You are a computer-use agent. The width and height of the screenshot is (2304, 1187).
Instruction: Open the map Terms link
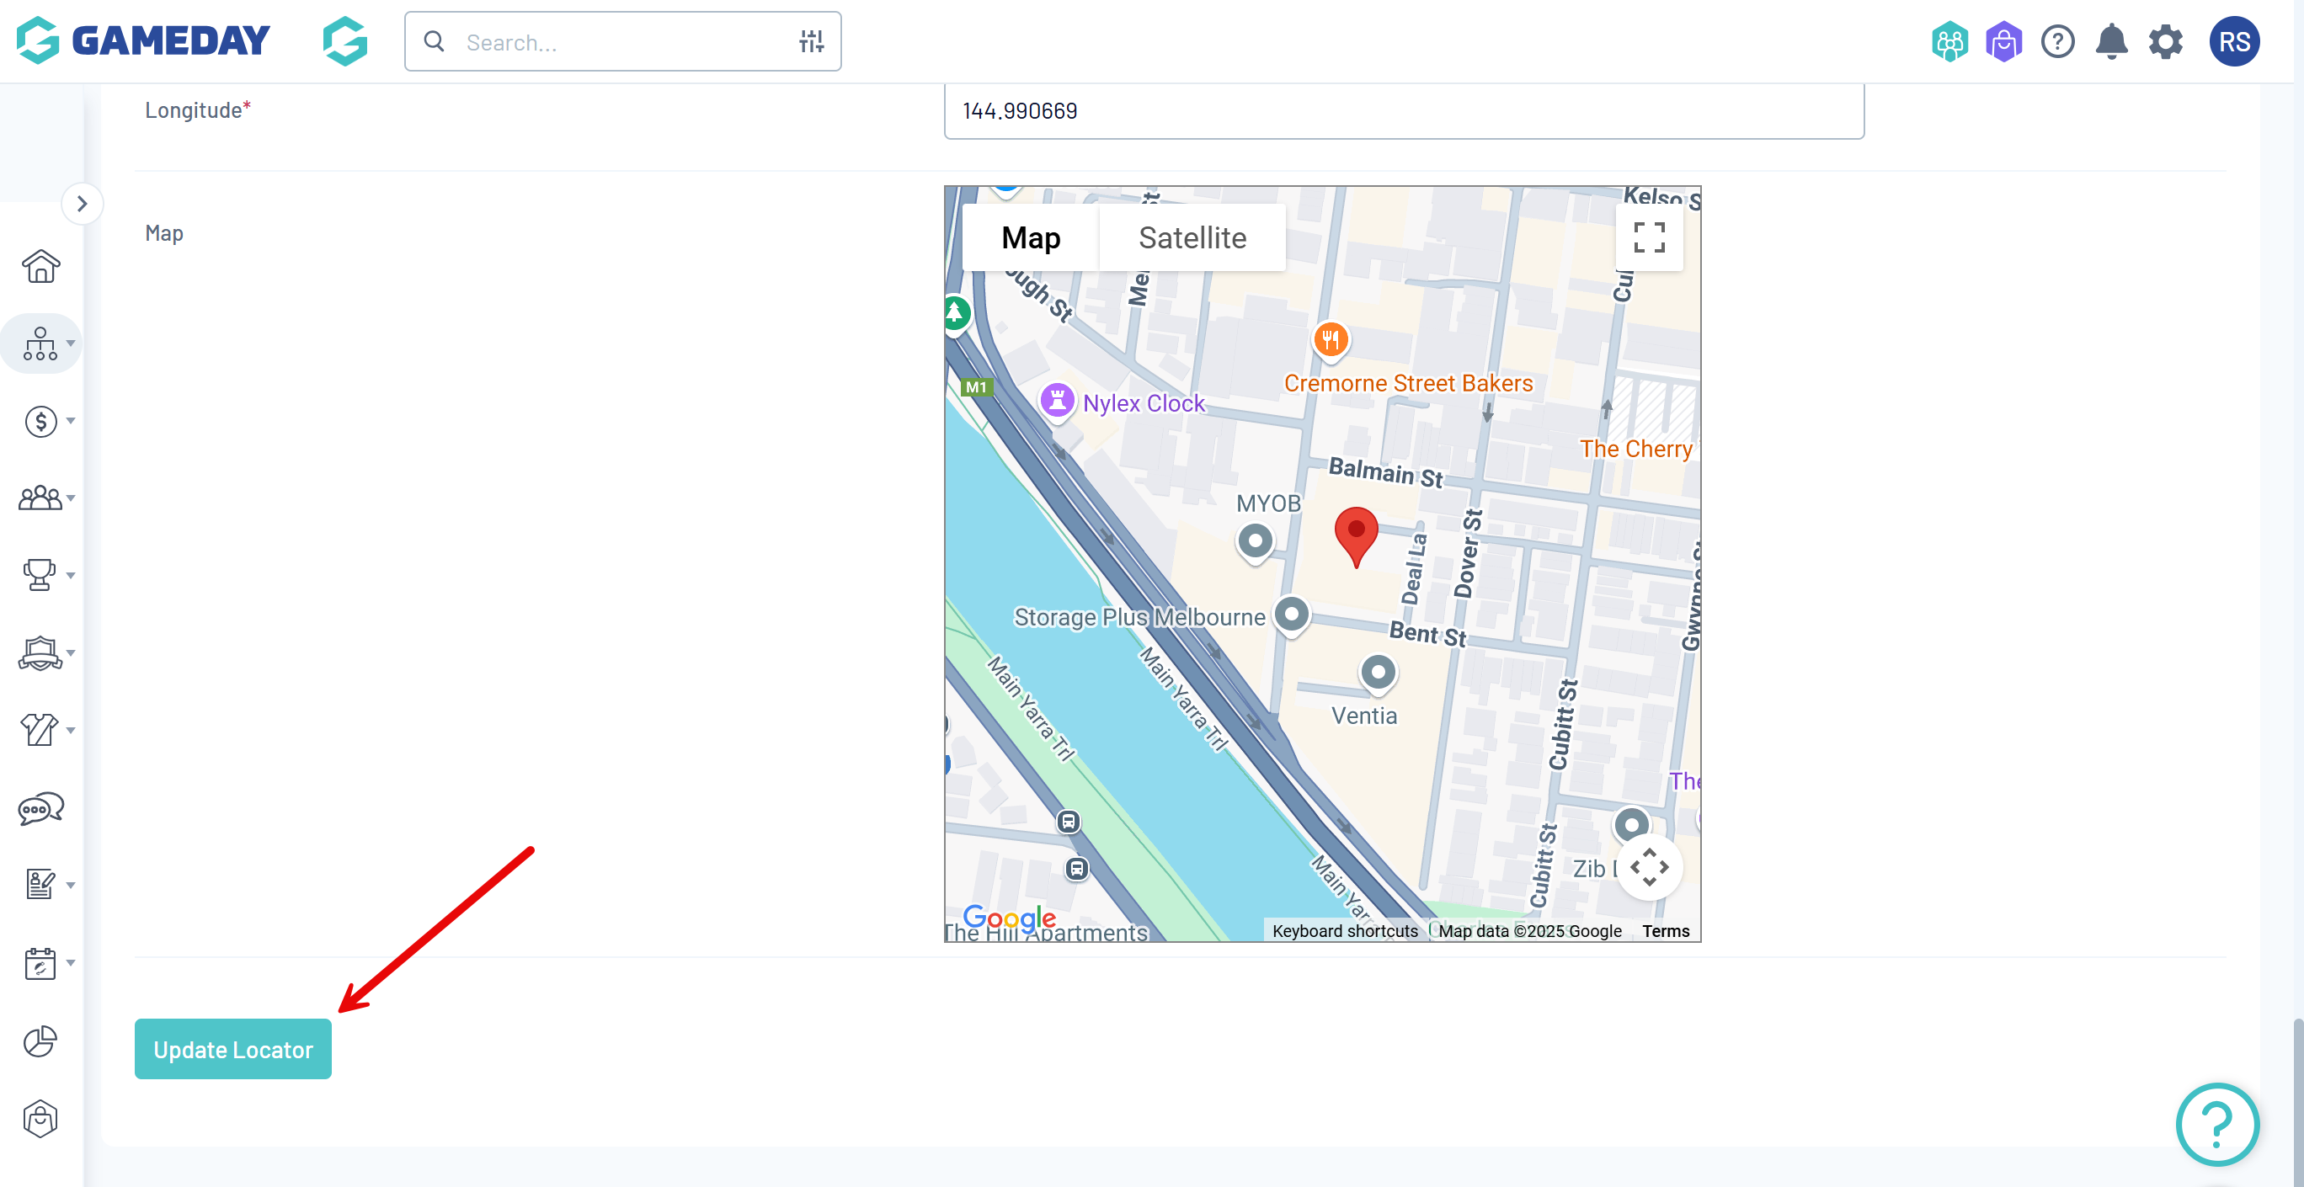pos(1666,931)
